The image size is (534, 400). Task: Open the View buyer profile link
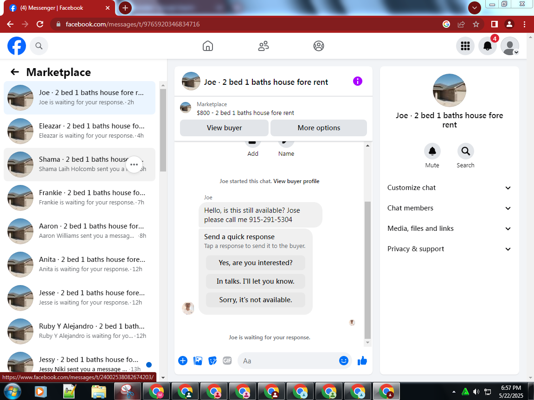tap(296, 181)
